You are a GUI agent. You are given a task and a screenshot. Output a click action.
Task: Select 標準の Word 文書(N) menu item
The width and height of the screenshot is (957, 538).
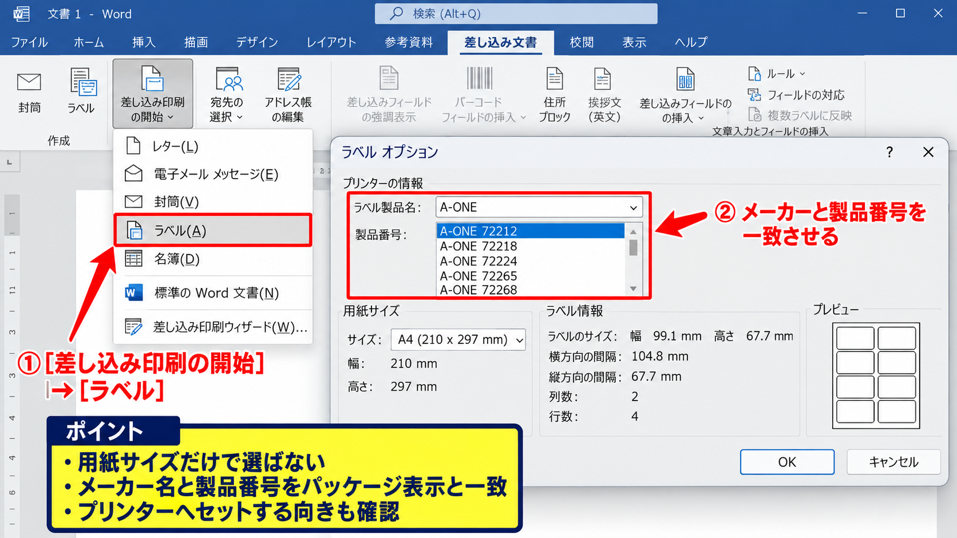(213, 293)
